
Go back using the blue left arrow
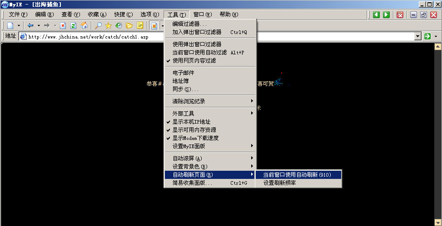click(30, 25)
